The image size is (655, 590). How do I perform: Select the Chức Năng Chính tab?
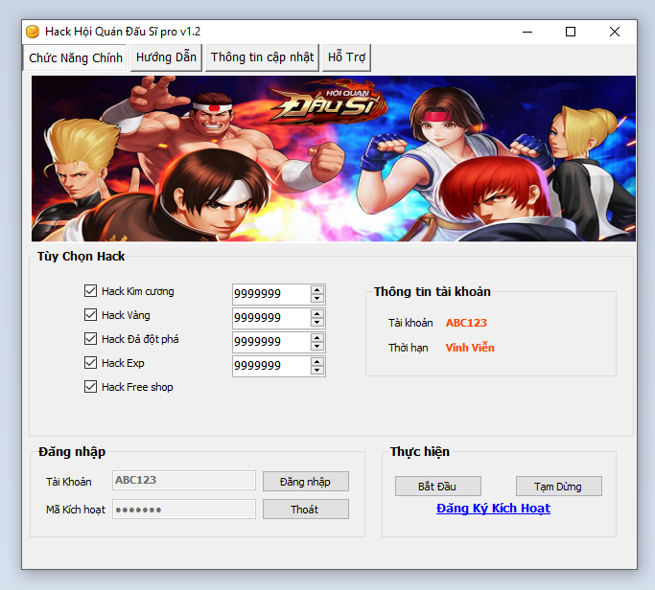coord(76,58)
